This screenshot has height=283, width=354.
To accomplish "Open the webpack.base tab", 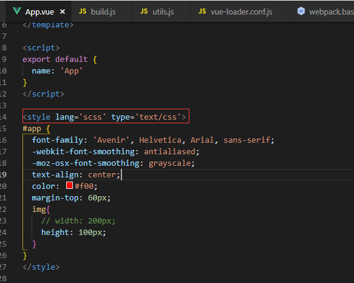I will click(x=322, y=12).
